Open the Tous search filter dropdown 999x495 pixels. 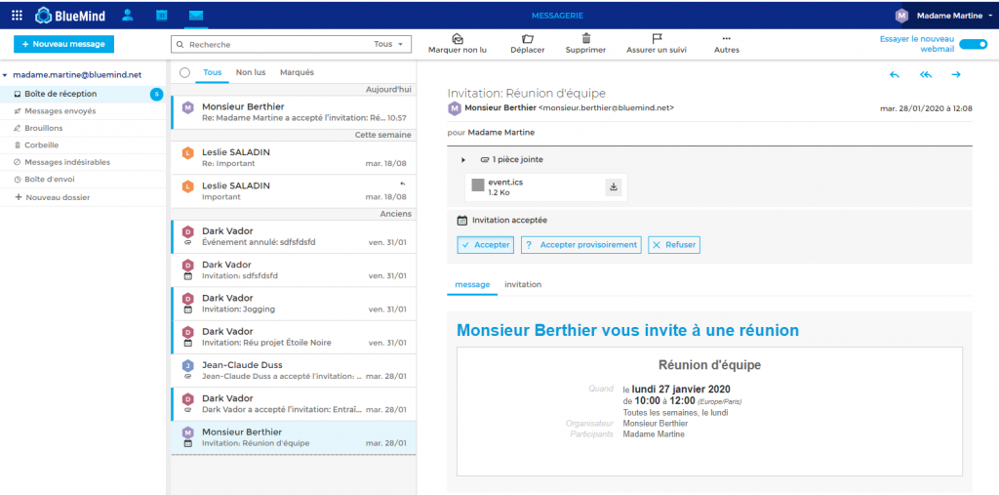tap(389, 44)
